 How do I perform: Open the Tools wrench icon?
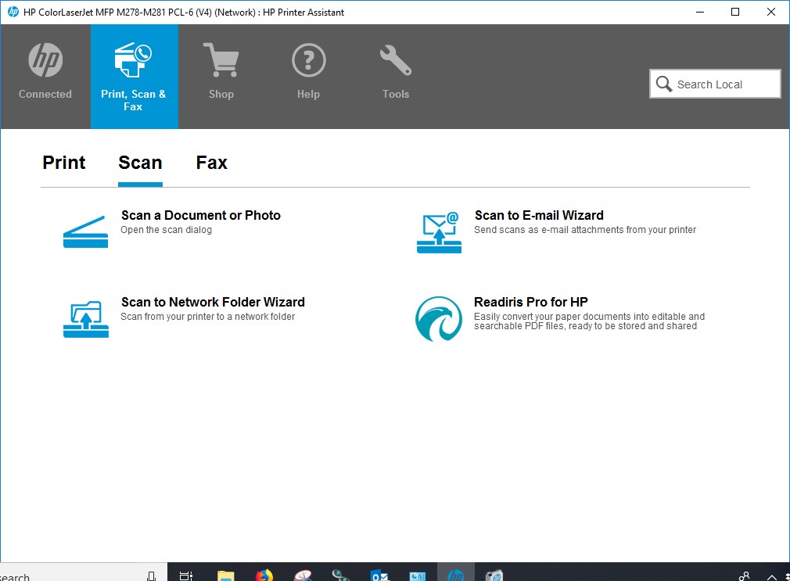396,62
